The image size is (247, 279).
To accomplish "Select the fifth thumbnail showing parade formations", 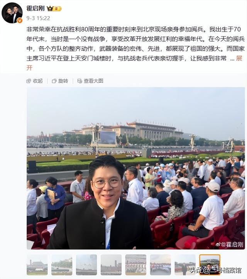I will 135,265.
